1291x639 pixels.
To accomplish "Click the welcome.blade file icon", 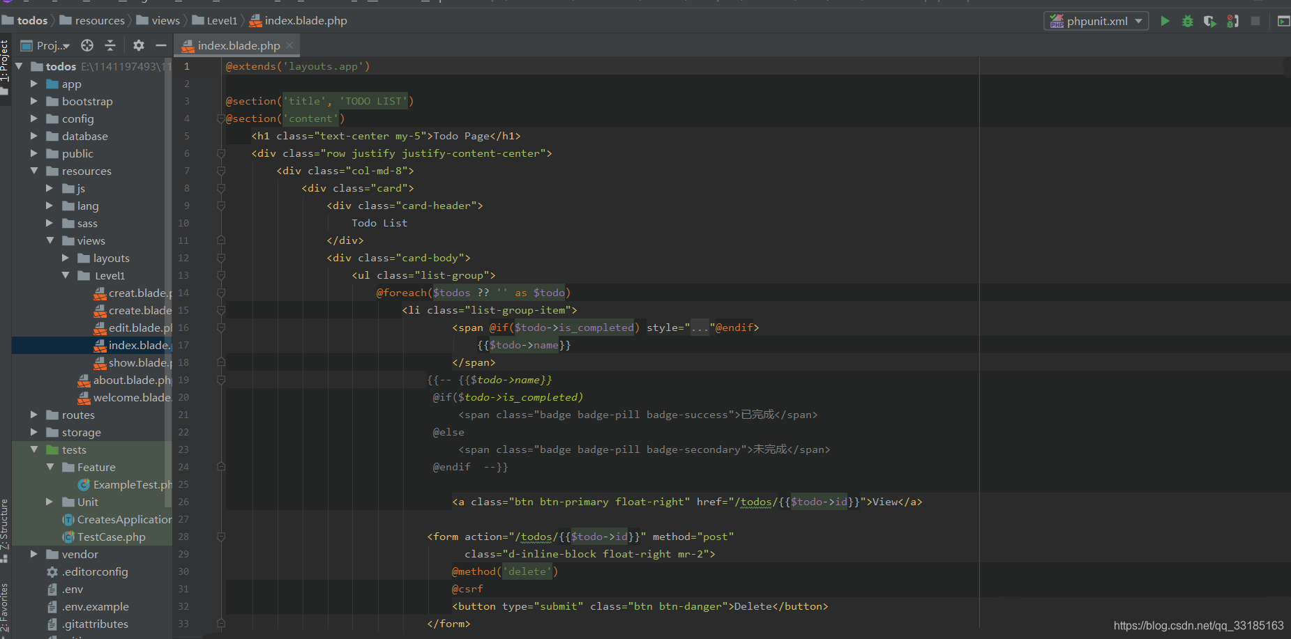I will pyautogui.click(x=84, y=398).
